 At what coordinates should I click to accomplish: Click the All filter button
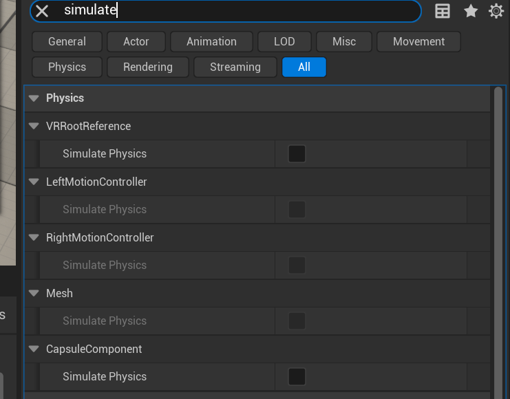304,67
